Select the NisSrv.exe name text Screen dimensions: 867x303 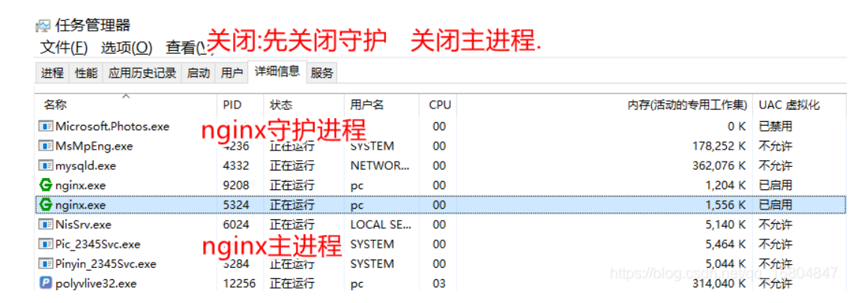(x=83, y=224)
